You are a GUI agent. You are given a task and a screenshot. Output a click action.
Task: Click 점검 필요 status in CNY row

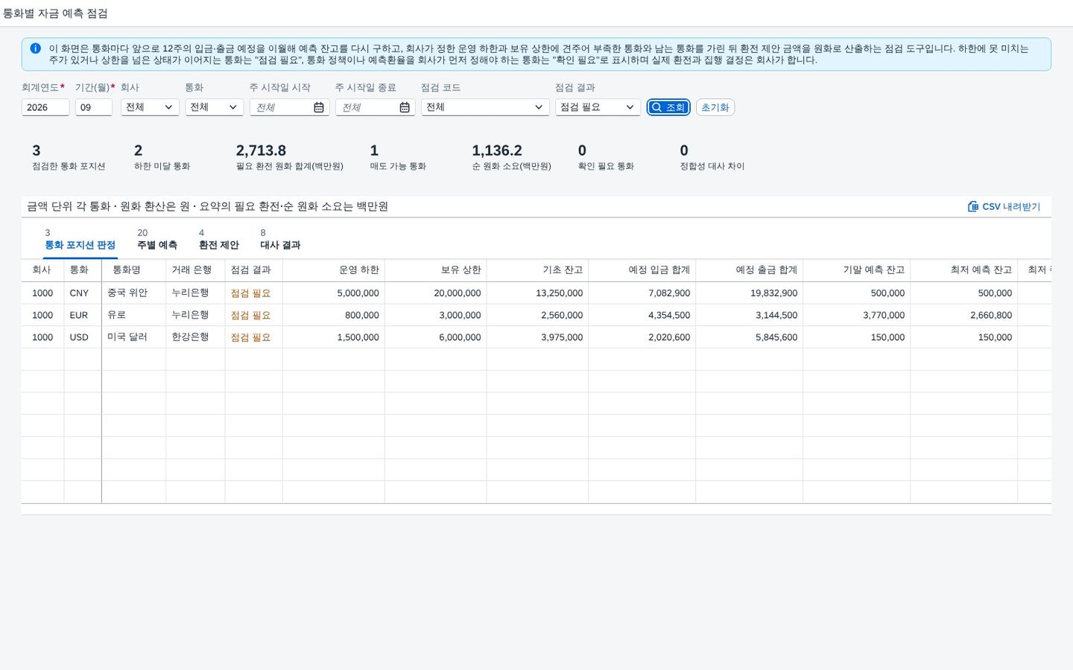251,293
